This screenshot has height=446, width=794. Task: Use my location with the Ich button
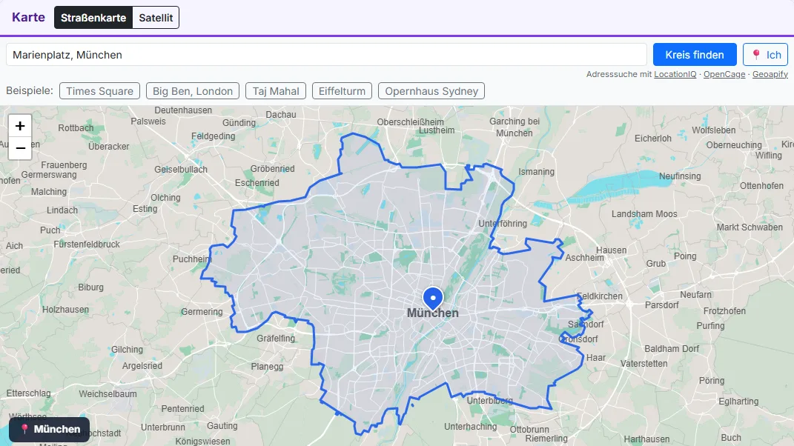pyautogui.click(x=766, y=55)
